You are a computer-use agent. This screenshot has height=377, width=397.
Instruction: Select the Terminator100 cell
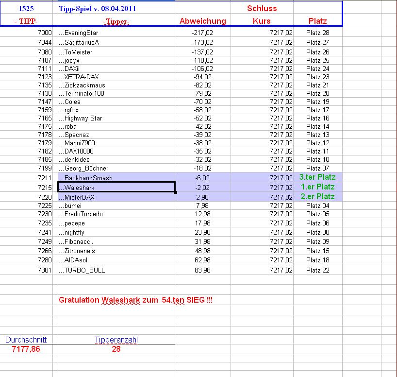pos(116,93)
